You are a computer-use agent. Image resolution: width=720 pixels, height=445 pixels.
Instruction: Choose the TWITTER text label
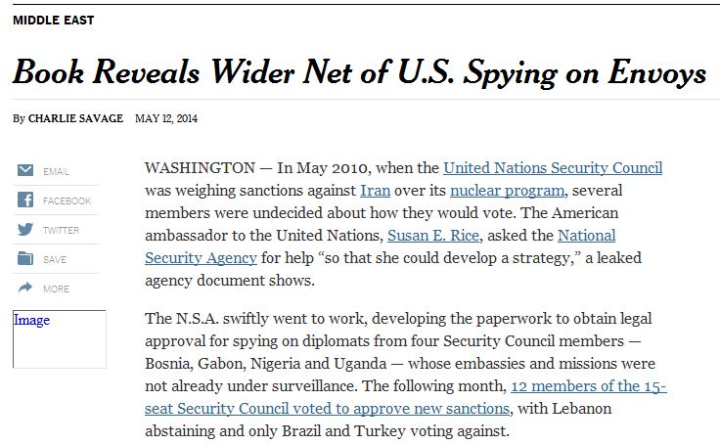[x=61, y=231]
